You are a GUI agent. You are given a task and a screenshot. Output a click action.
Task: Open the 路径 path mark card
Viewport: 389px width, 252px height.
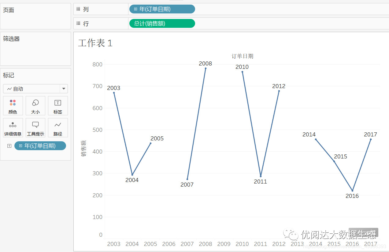point(58,128)
